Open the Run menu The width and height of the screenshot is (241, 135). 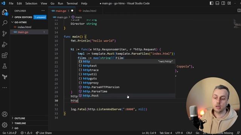[60, 3]
